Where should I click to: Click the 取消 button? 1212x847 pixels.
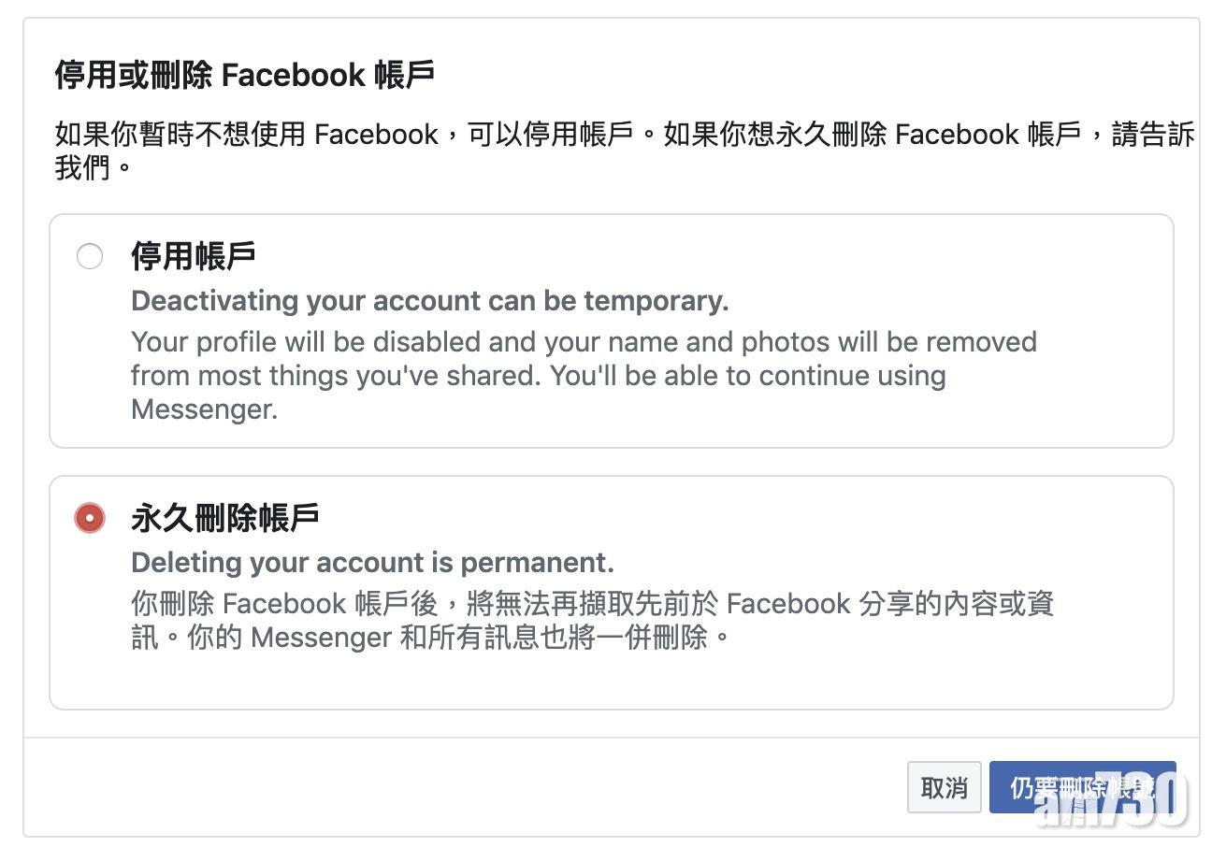(944, 787)
